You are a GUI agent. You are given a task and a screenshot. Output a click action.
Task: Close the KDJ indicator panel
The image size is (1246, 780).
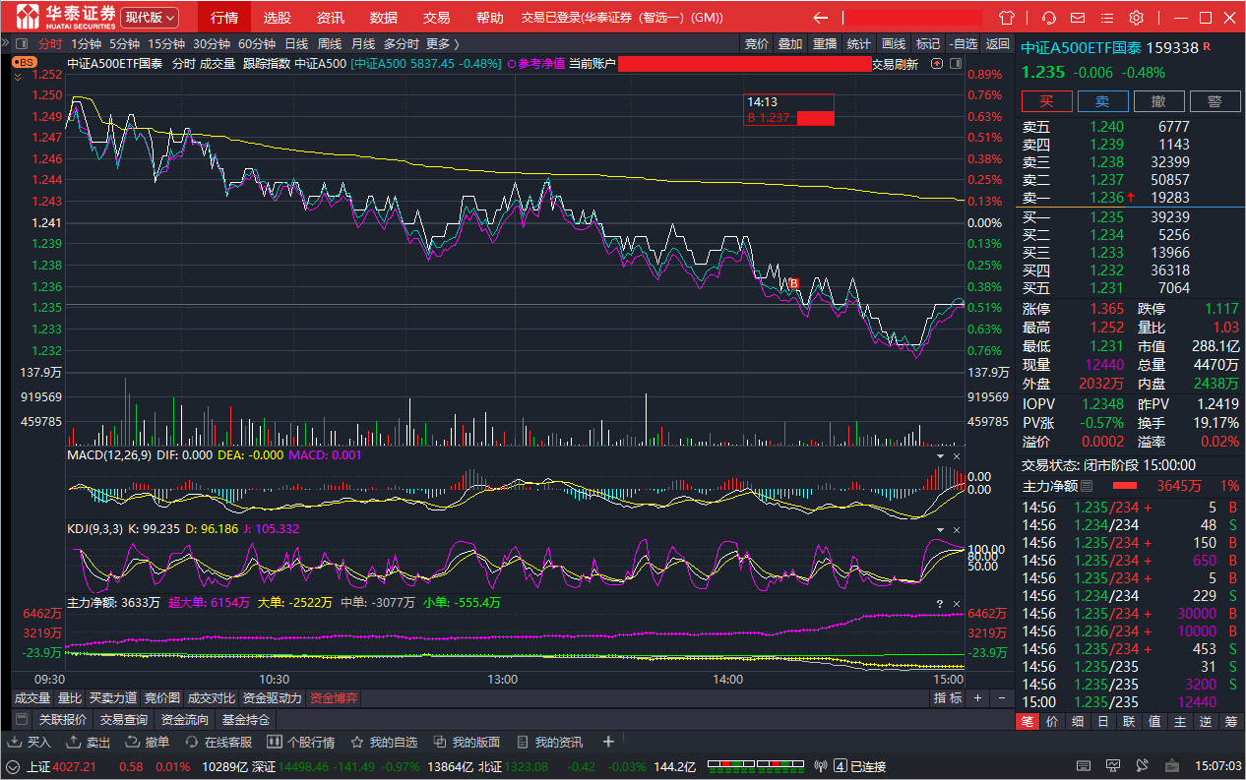tap(957, 528)
